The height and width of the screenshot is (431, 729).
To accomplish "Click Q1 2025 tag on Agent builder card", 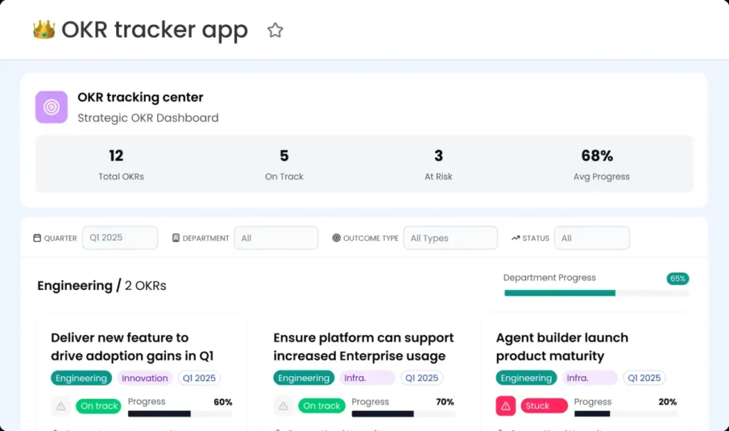I will click(644, 378).
